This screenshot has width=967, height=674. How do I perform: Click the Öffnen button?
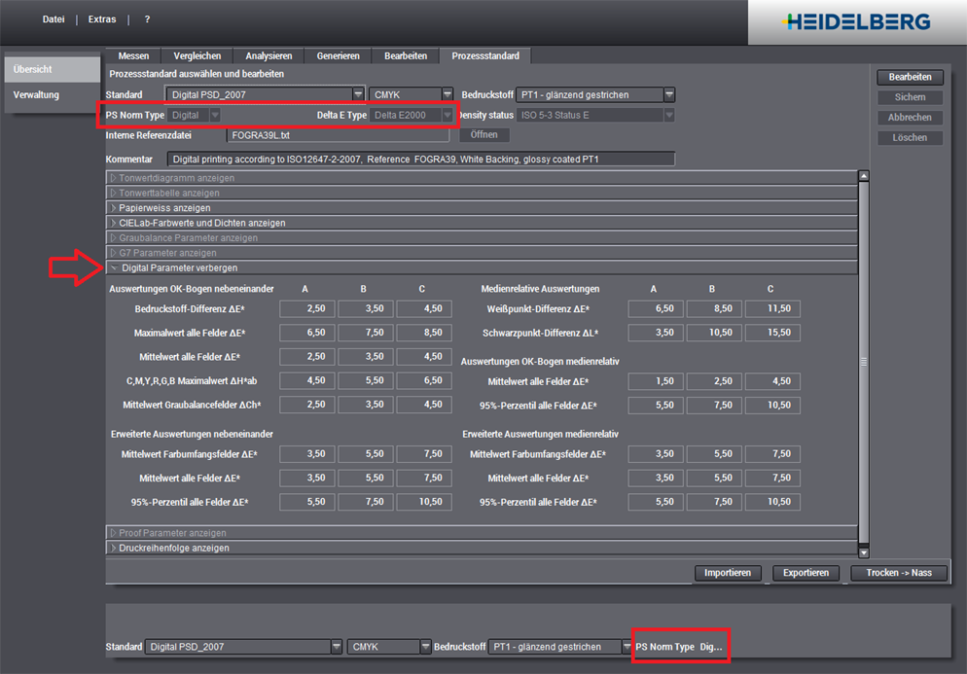(x=484, y=134)
